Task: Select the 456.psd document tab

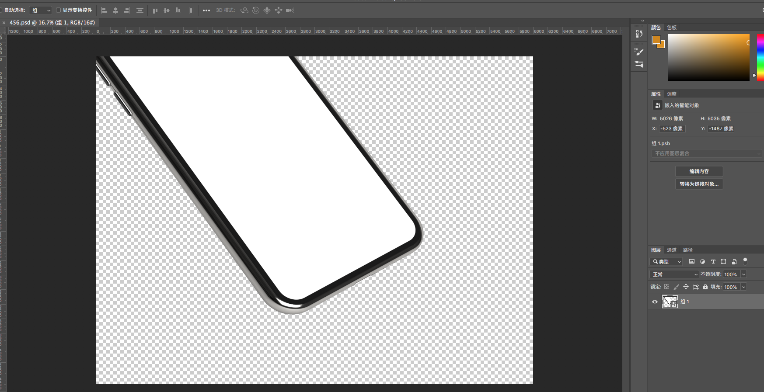Action: [52, 23]
